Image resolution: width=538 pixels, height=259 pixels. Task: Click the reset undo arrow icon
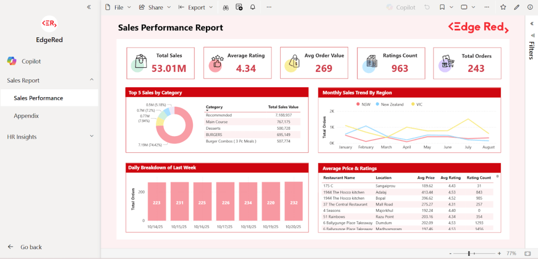pos(427,7)
